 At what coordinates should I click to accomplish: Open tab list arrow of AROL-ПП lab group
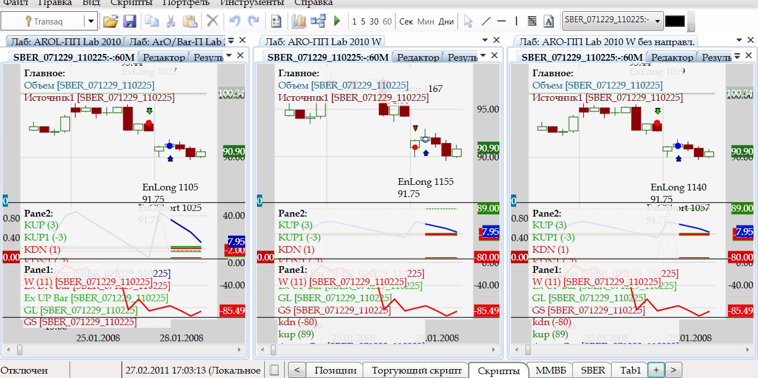231,40
